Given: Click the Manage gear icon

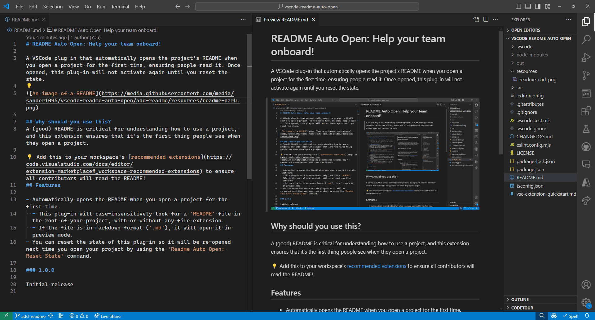Looking at the screenshot, I should tap(586, 302).
